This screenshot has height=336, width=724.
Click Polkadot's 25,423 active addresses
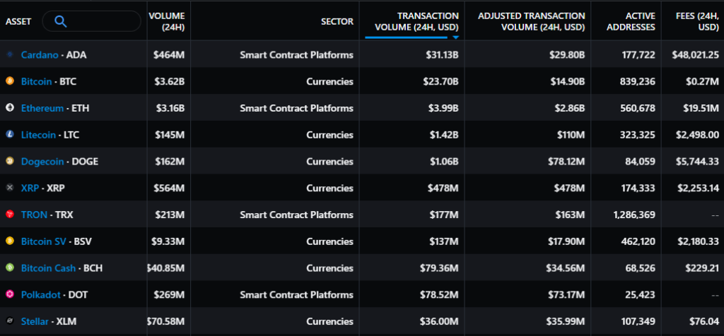point(639,295)
